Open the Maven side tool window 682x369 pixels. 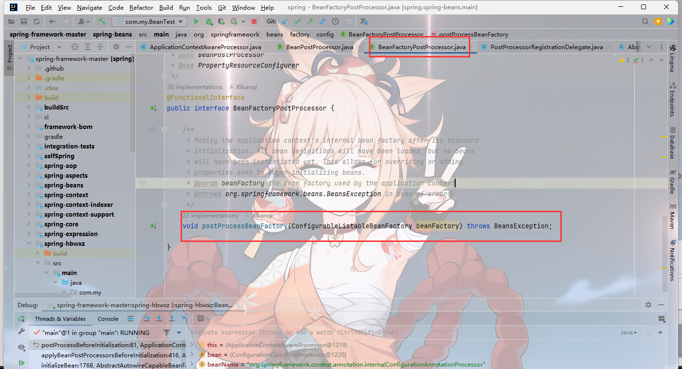tap(673, 216)
